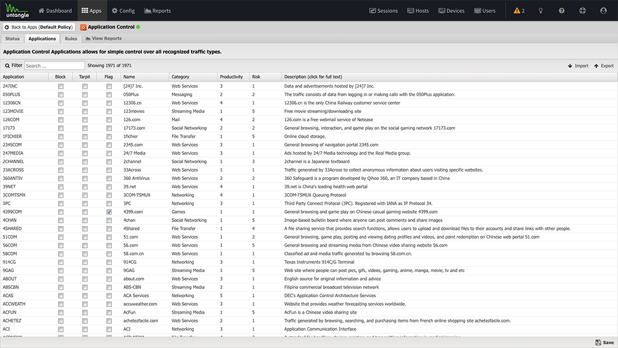618x348 pixels.
Task: Sort by the Category column header
Action: 193,77
